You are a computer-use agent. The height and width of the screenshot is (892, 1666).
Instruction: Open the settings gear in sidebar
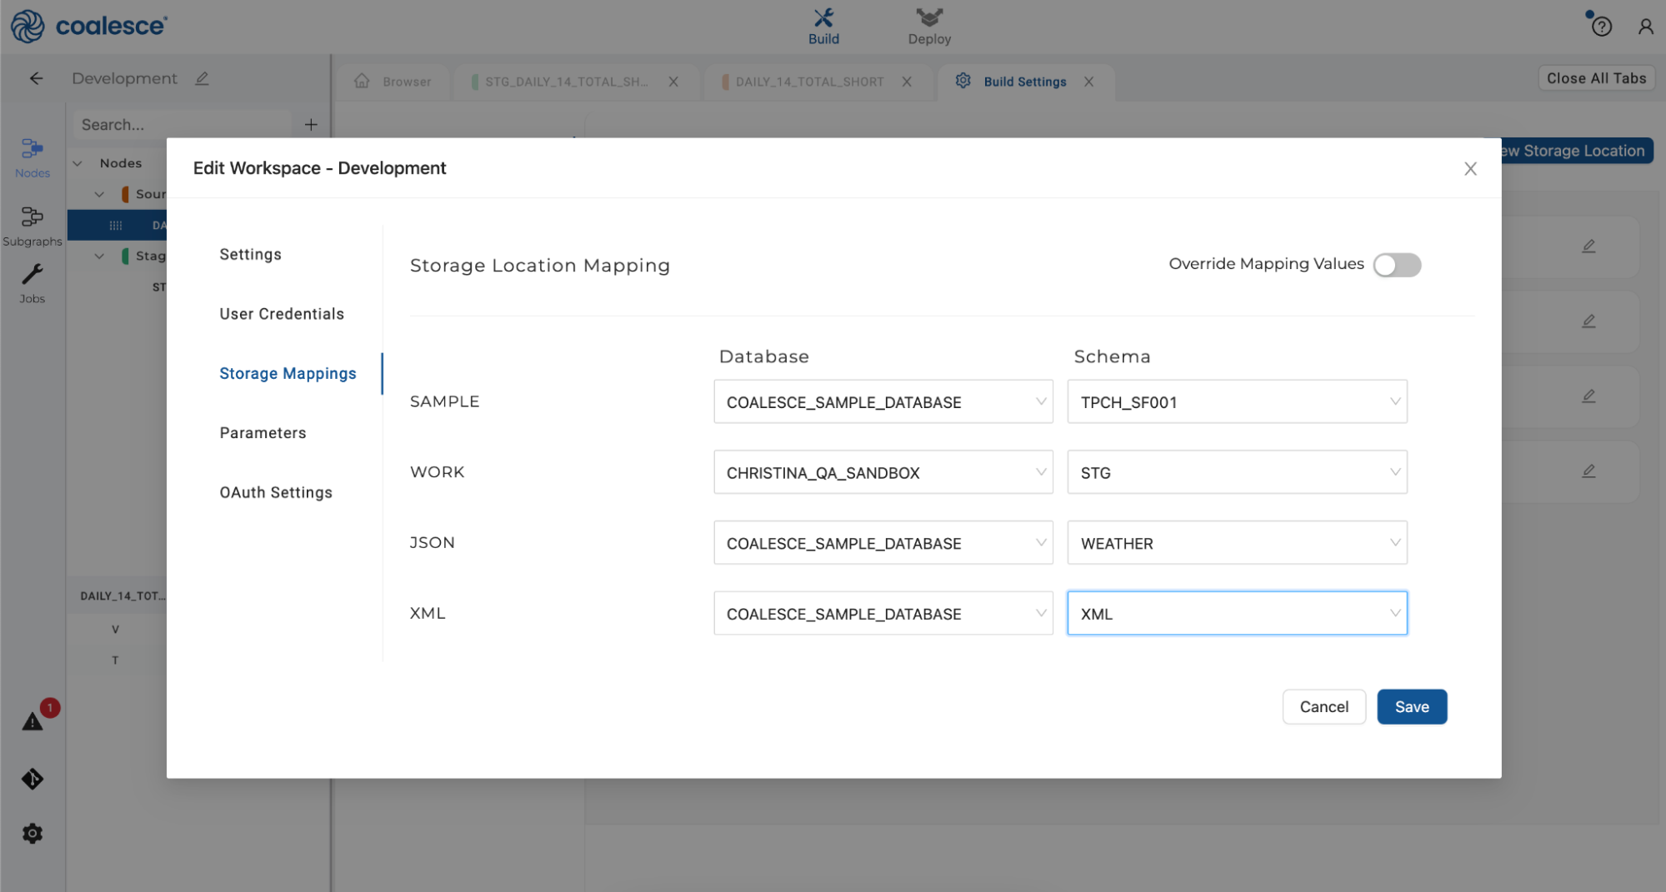(x=33, y=833)
